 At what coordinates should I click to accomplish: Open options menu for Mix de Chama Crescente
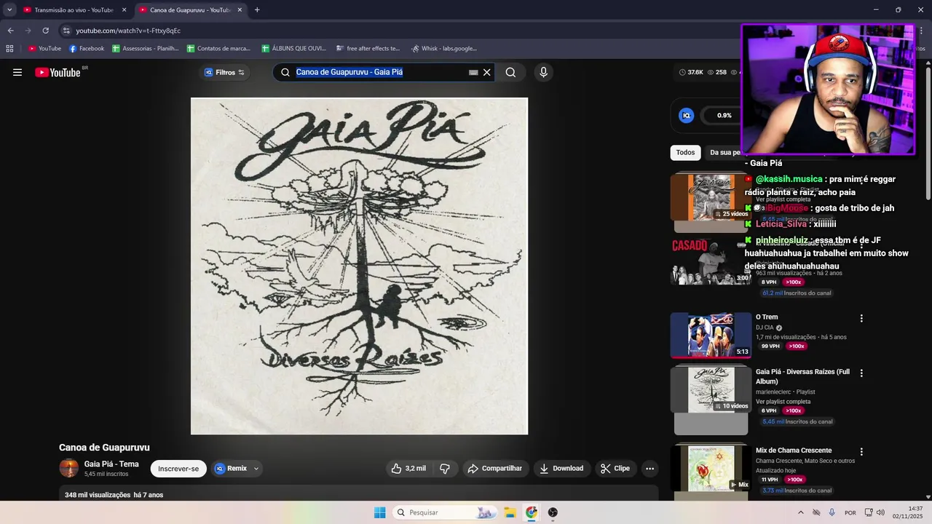(861, 451)
